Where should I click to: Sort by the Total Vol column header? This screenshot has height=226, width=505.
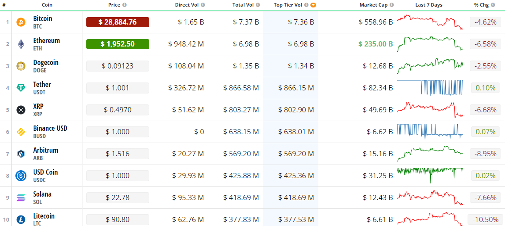pyautogui.click(x=243, y=5)
